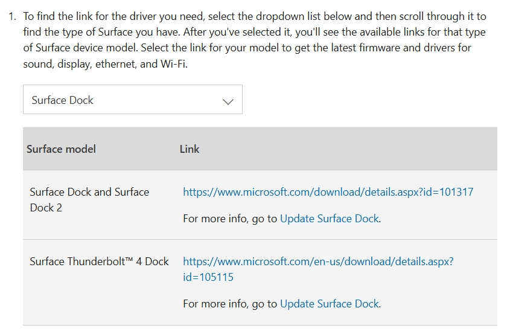
Task: Click the "For more info, go to" text in first row
Action: click(230, 219)
